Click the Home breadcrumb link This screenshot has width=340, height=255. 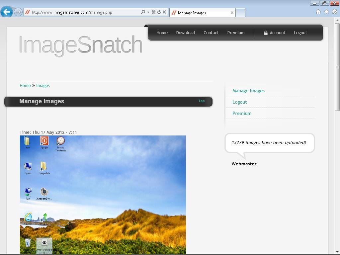click(25, 85)
